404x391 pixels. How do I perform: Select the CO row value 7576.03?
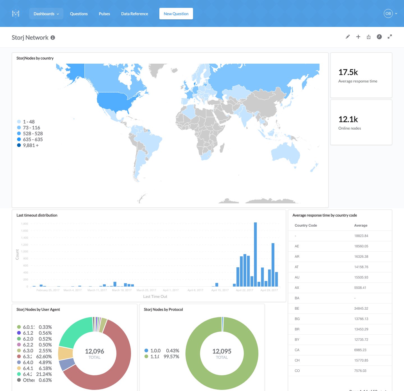(360, 371)
